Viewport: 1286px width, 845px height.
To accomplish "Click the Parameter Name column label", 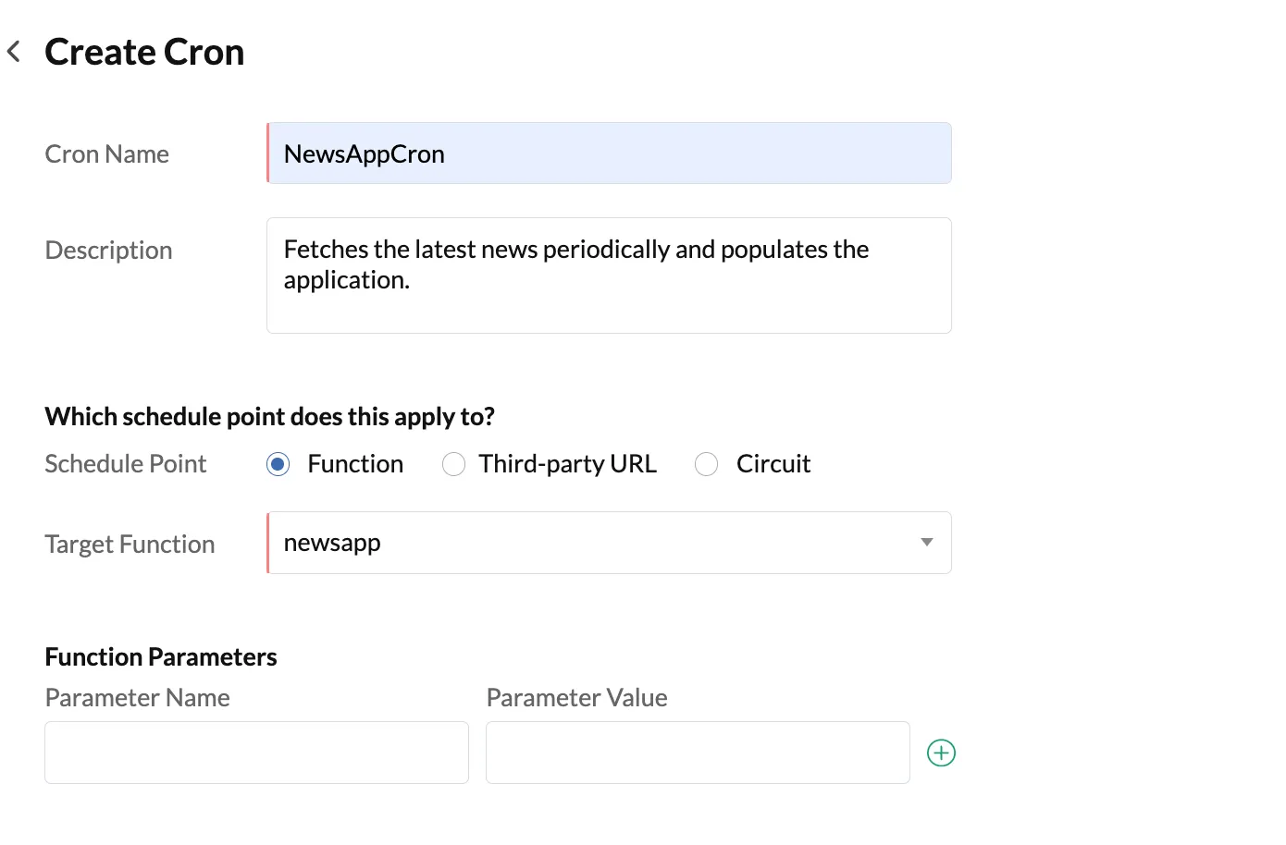I will (x=137, y=698).
